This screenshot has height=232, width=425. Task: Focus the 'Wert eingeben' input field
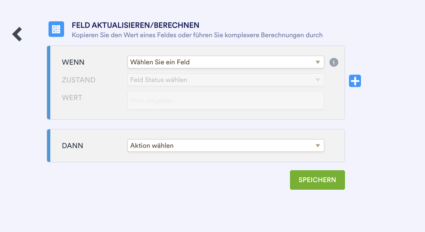(226, 100)
